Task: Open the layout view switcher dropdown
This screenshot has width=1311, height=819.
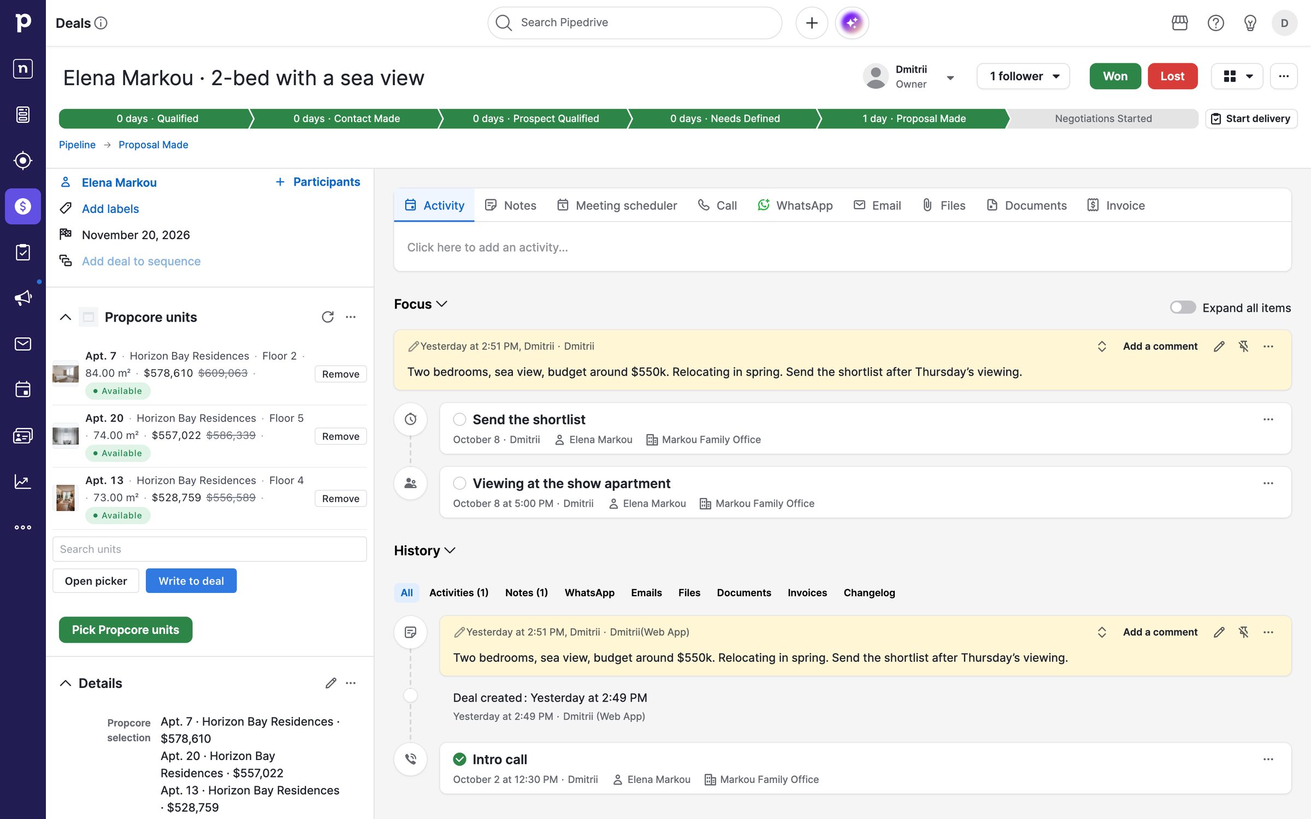Action: click(1237, 76)
